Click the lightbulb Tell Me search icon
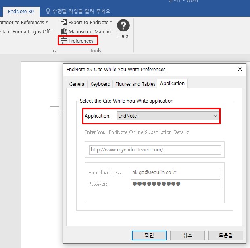Viewport: 250px width, 248px height. coord(48,11)
